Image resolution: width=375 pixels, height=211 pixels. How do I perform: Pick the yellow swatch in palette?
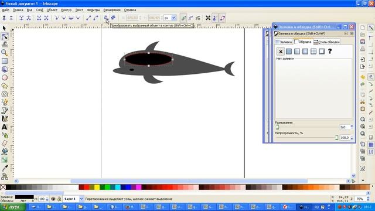click(x=97, y=187)
